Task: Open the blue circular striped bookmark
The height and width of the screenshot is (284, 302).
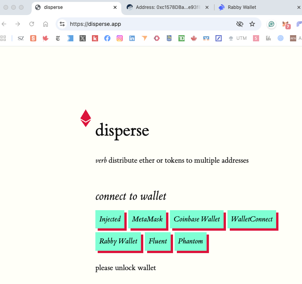Action: (280, 38)
